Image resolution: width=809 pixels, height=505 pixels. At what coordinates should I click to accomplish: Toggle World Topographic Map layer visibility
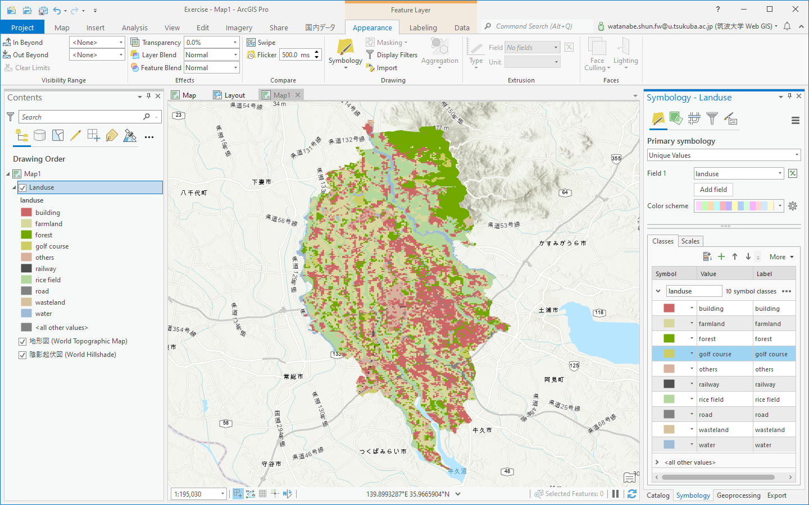(22, 341)
